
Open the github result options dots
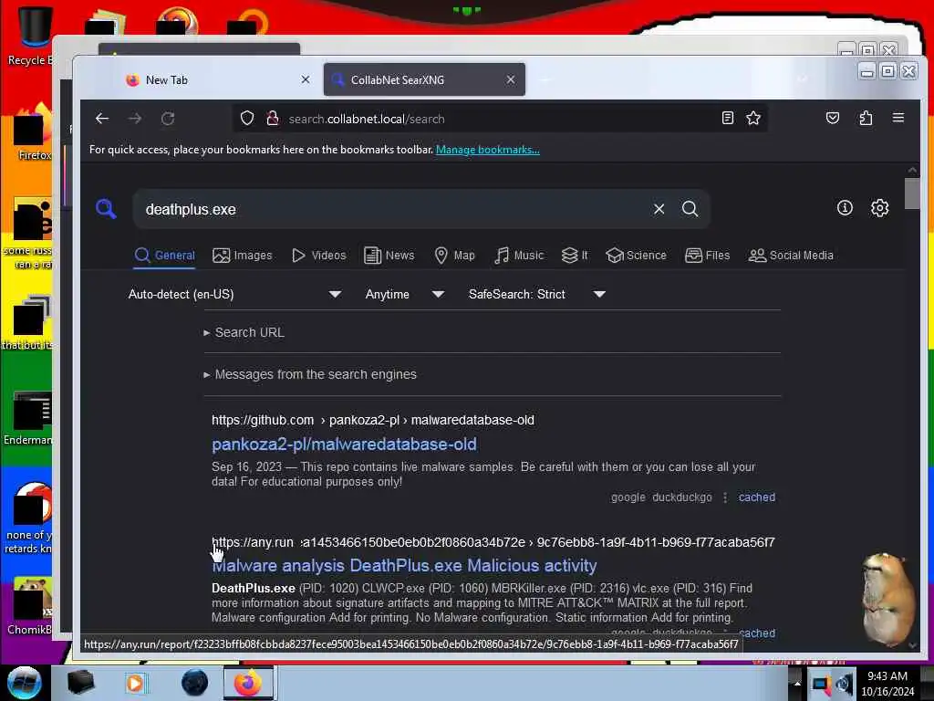pyautogui.click(x=725, y=497)
